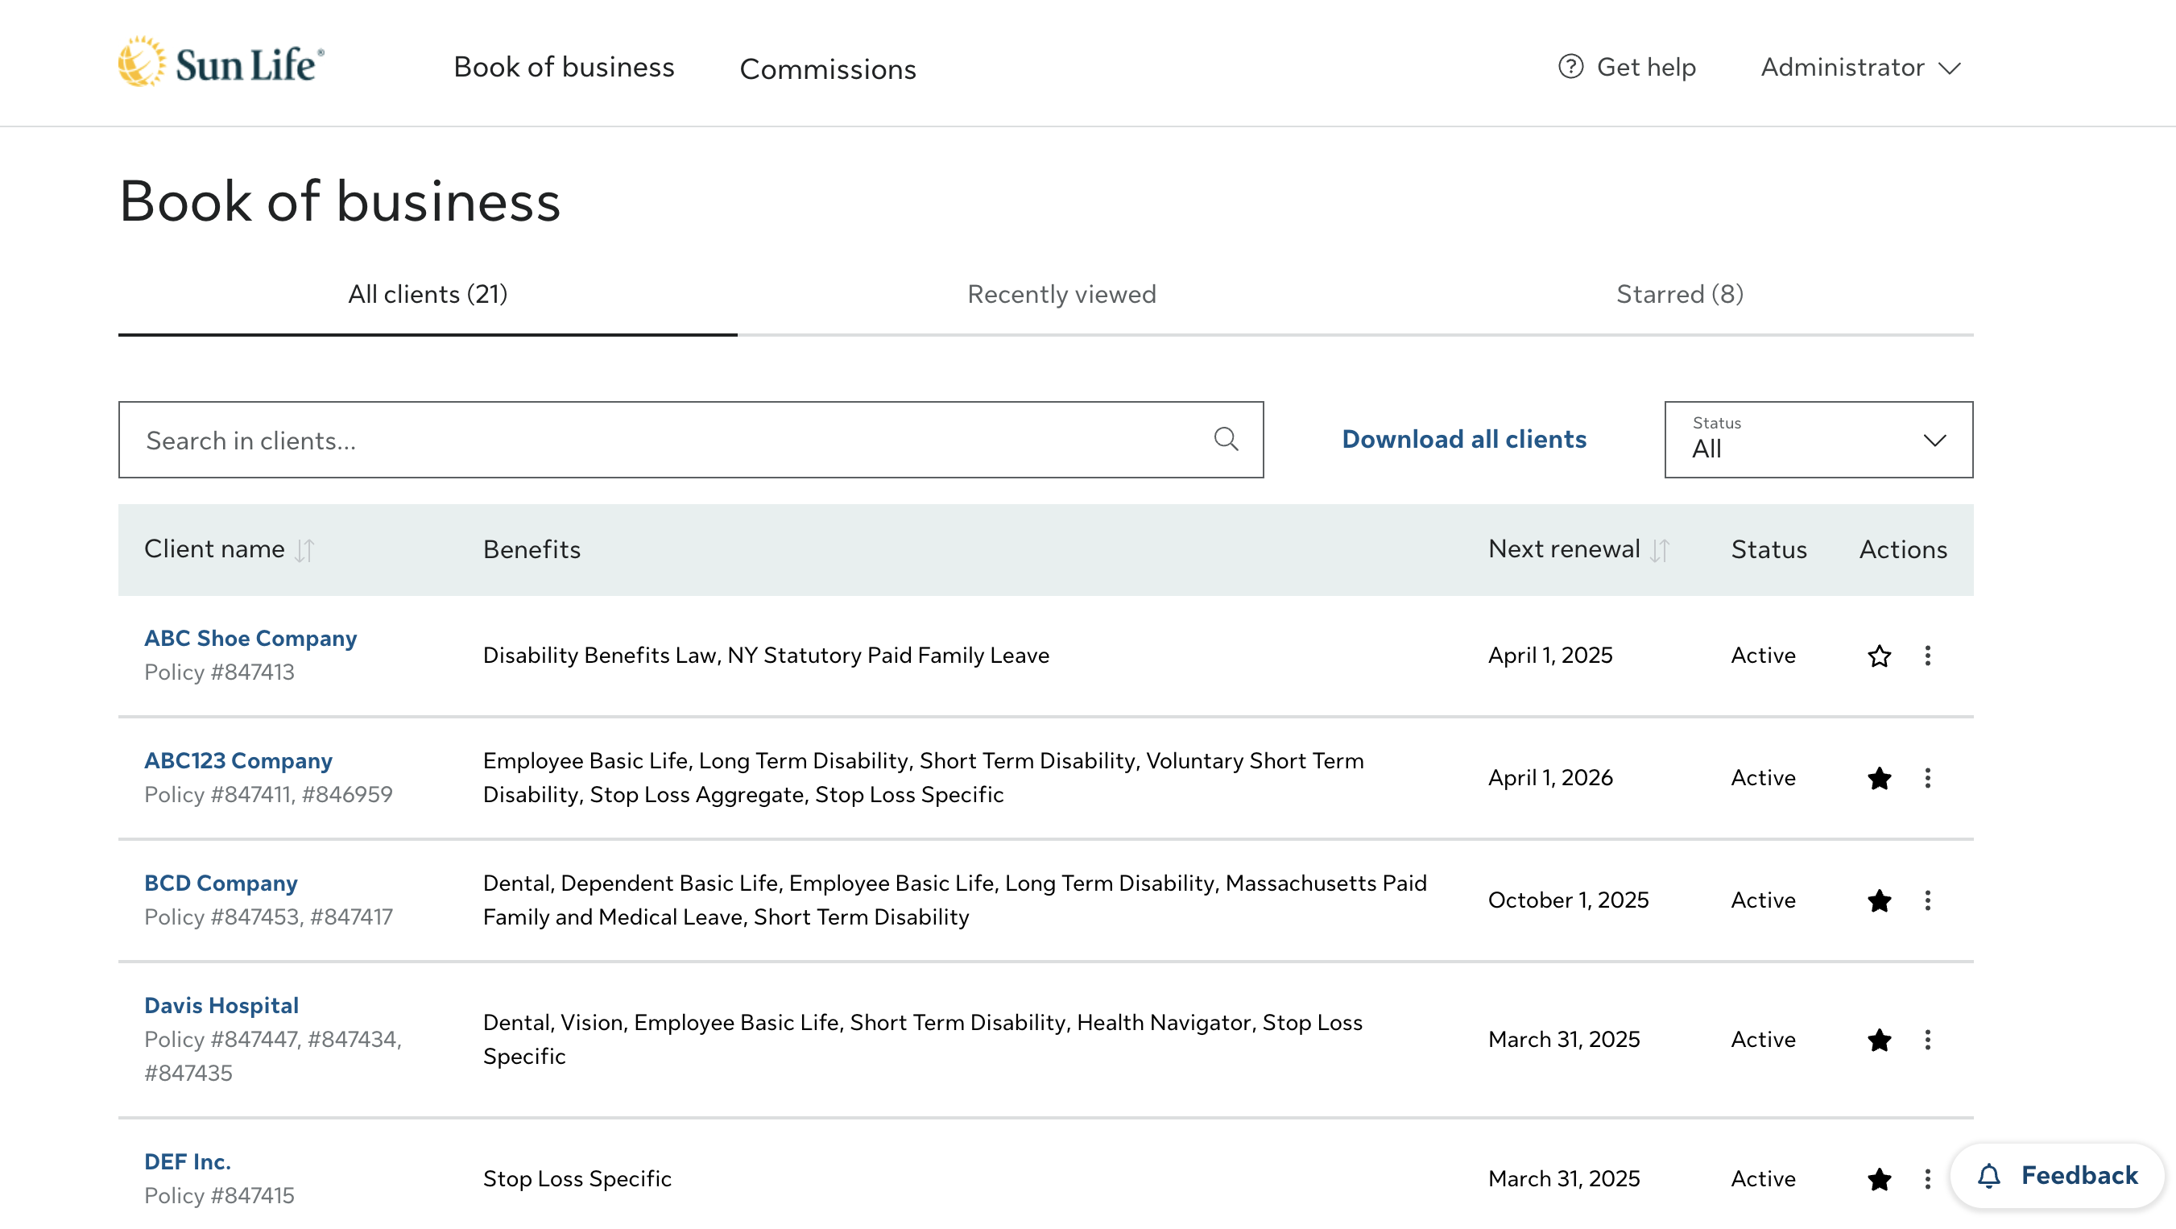
Task: Open the Starred clients tab
Action: click(x=1679, y=294)
